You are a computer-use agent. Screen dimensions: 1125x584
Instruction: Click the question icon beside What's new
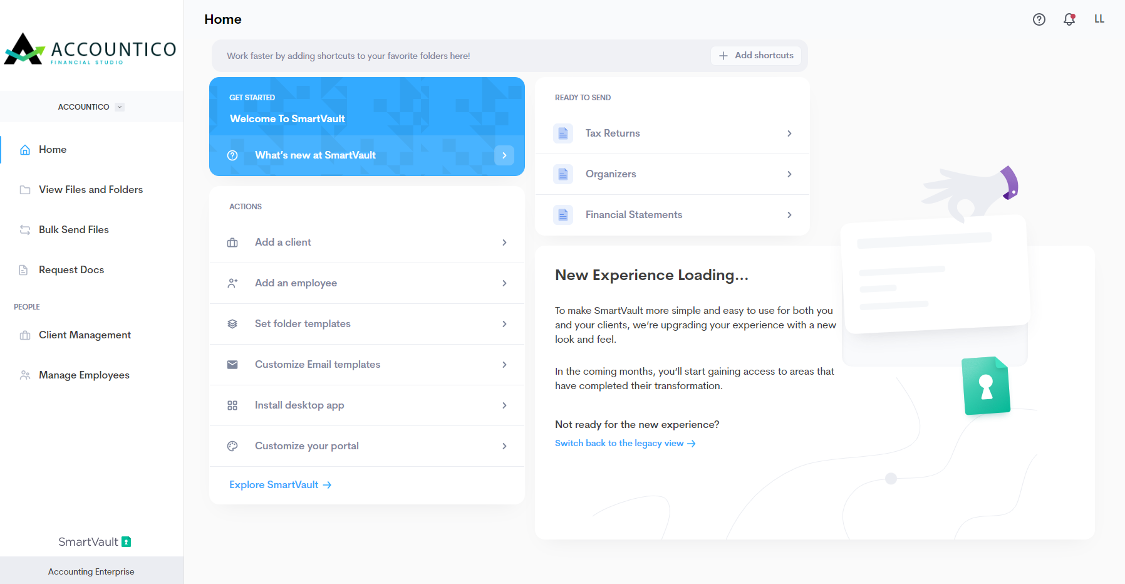pyautogui.click(x=232, y=155)
